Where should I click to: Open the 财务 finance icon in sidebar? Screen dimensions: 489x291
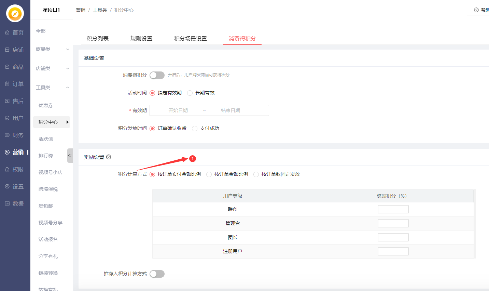(7, 135)
